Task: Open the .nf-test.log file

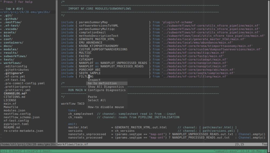Action: tap(15, 80)
